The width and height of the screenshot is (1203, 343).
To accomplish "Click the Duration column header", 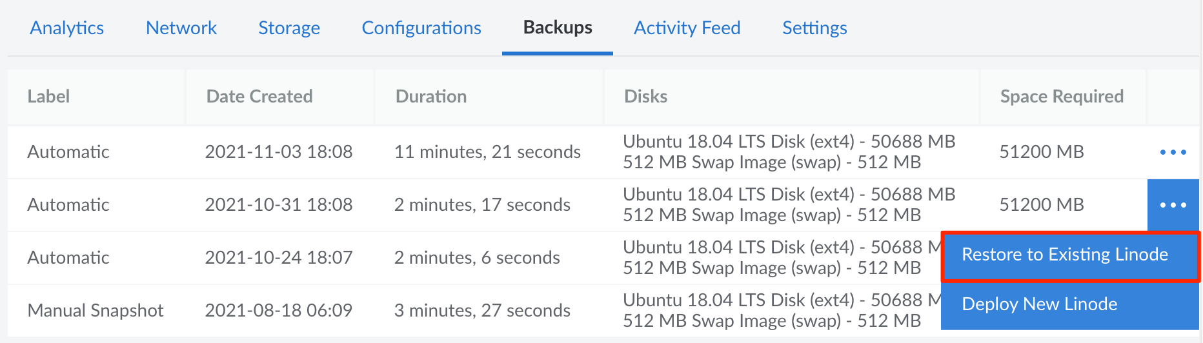I will (431, 97).
